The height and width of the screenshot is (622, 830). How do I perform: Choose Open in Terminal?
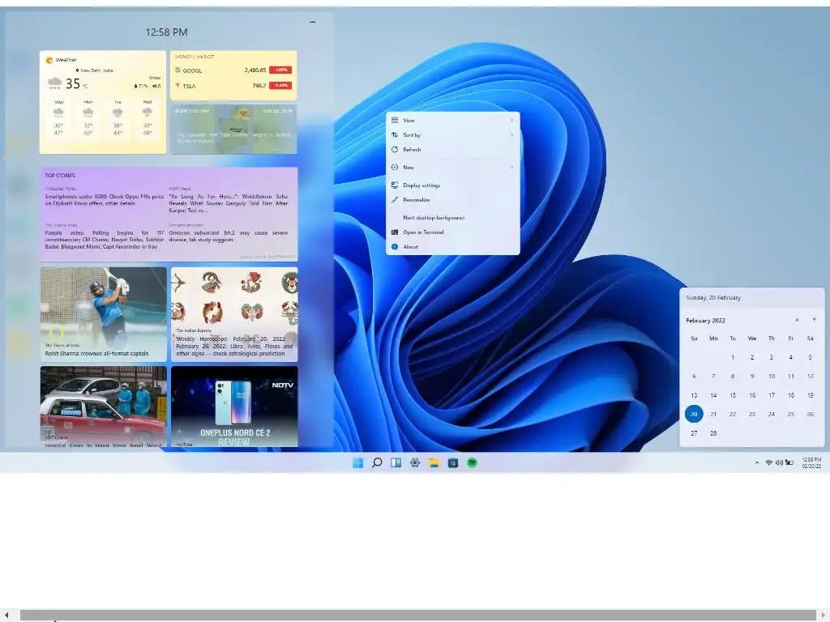(x=453, y=232)
